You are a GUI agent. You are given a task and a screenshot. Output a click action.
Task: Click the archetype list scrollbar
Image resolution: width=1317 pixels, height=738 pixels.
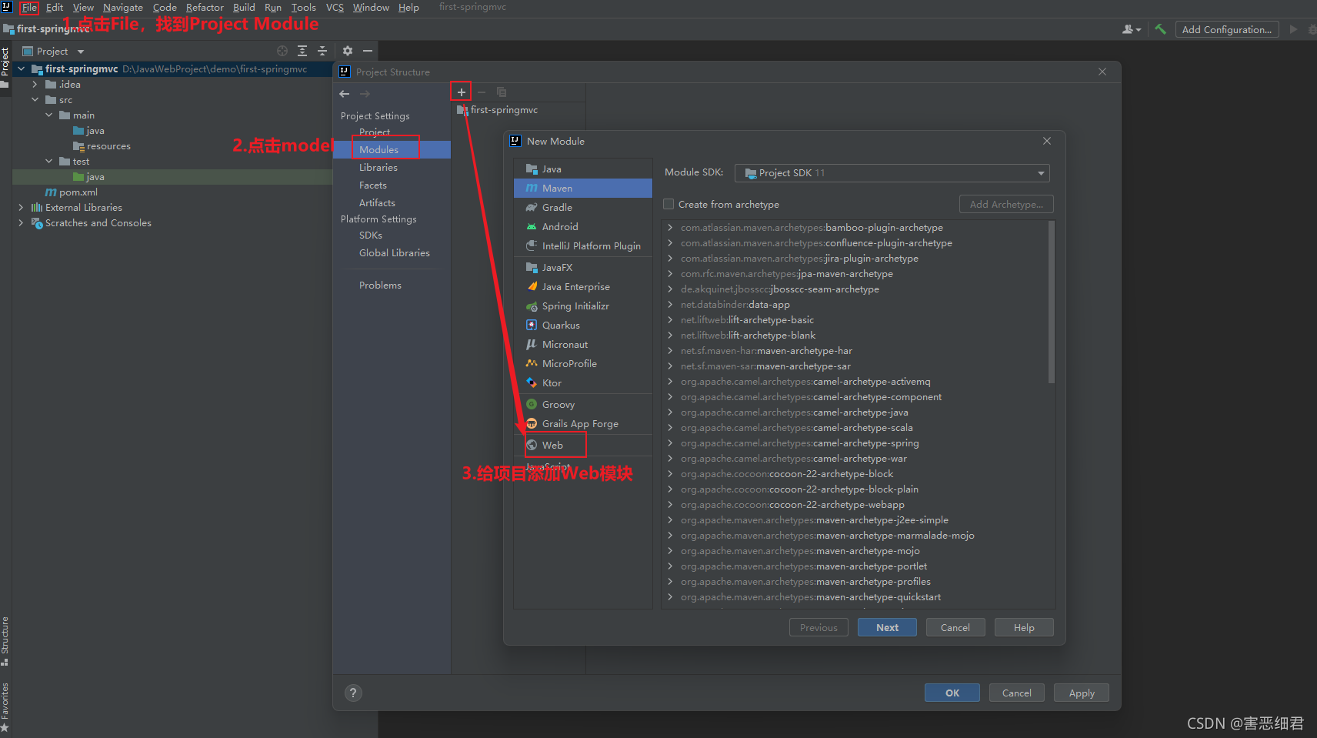tap(1052, 302)
